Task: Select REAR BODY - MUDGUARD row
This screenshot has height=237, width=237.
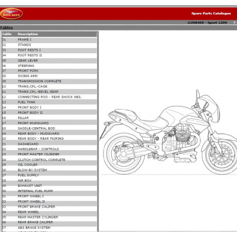Action: (x=50, y=134)
